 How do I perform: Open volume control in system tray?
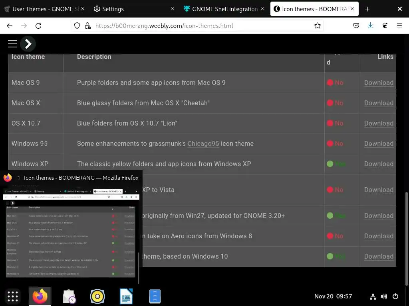[x=384, y=296]
